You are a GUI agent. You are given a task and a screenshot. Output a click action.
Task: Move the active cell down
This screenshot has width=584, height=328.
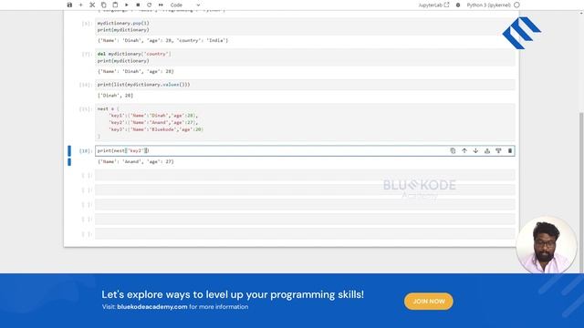tap(475, 150)
